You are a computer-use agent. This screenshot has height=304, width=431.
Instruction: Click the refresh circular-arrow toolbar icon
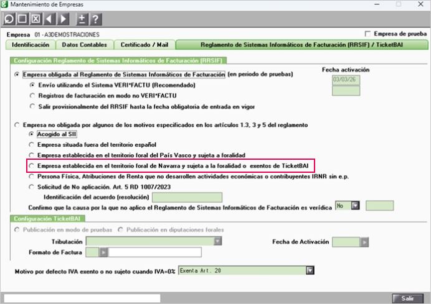pos(9,19)
